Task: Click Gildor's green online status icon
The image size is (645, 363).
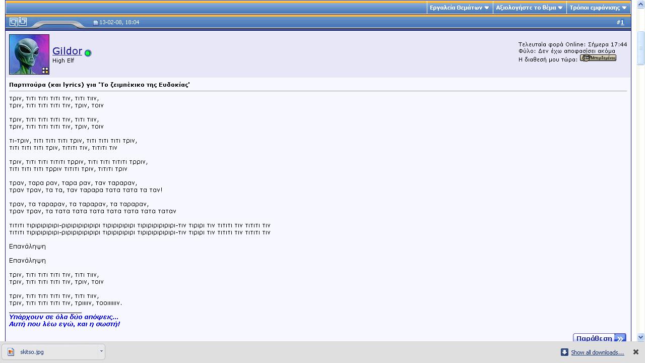Action: 88,53
